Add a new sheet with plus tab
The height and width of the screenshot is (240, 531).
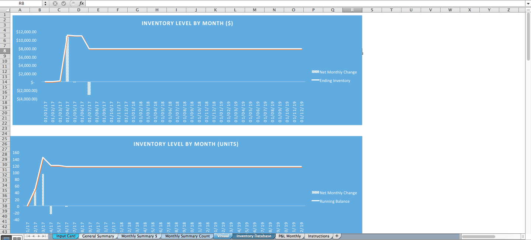pos(337,236)
